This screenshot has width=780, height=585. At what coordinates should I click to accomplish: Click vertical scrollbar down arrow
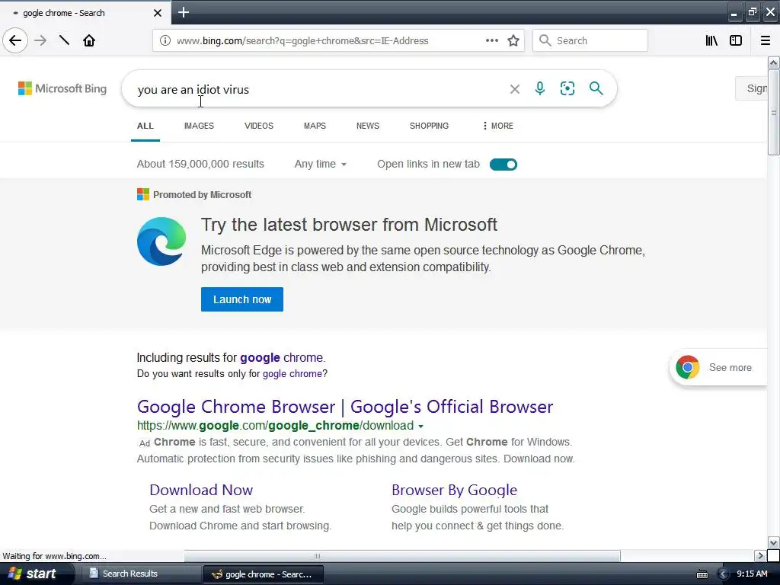(x=773, y=542)
